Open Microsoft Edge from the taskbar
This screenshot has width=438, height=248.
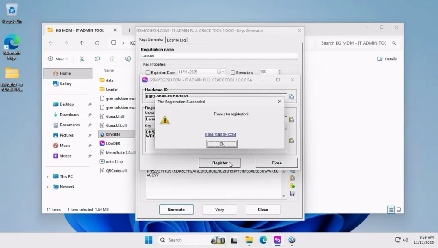tap(263, 240)
